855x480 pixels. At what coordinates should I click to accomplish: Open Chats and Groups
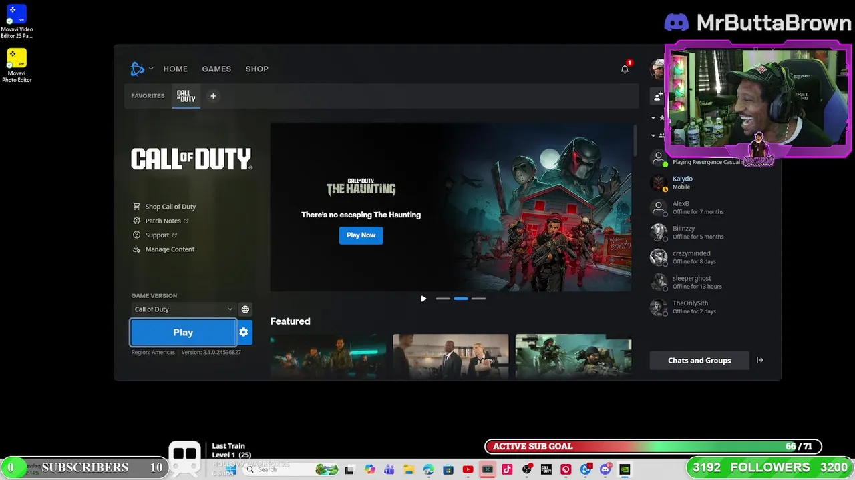tap(699, 361)
